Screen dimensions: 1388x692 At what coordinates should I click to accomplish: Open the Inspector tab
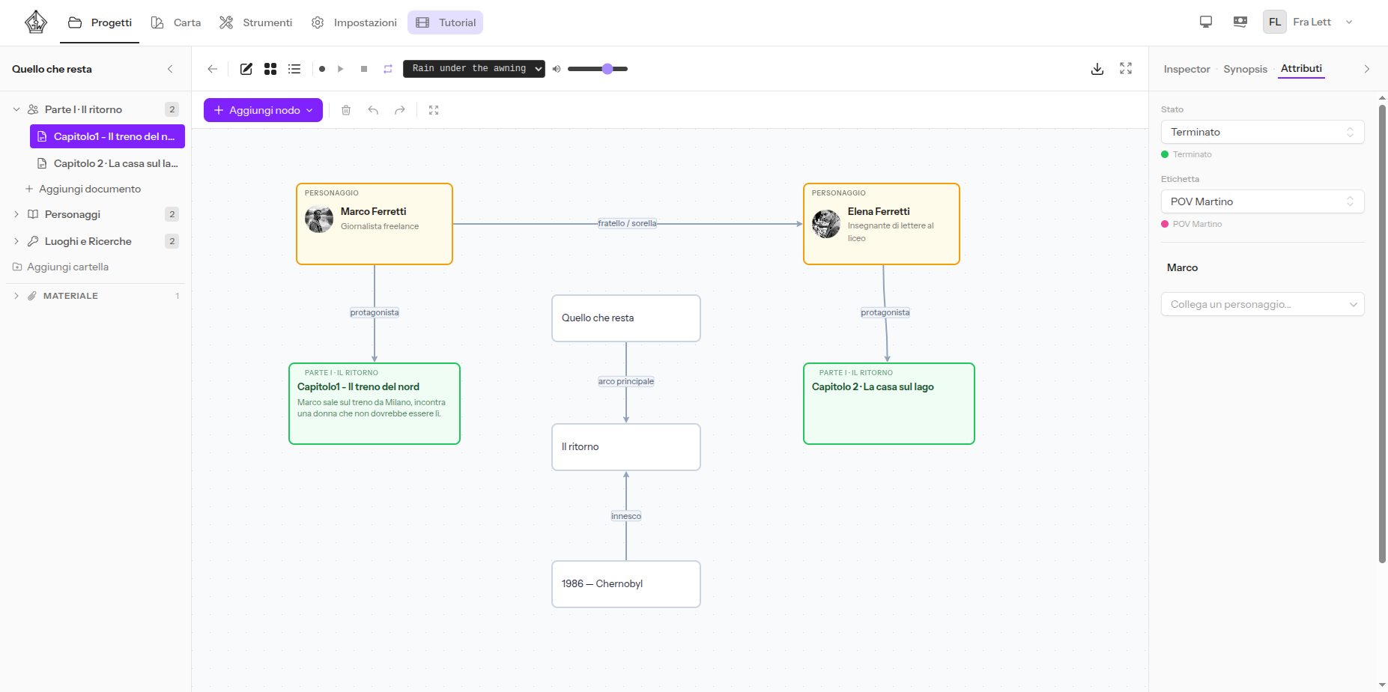tap(1187, 69)
